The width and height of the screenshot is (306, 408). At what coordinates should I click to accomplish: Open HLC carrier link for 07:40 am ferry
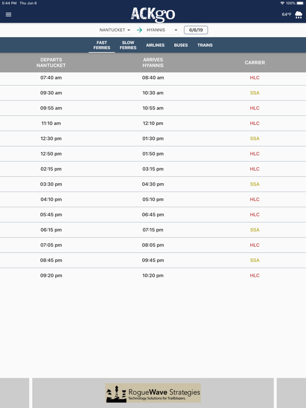pos(255,78)
